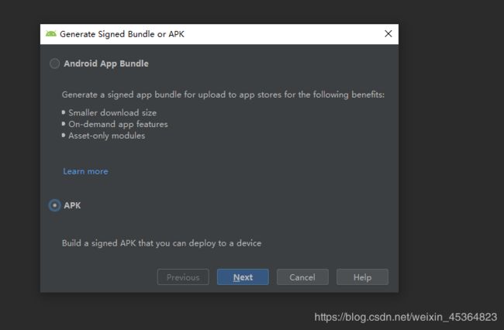Screen dimensions: 504x330
Task: Click the disabled Previous button
Action: click(x=183, y=277)
